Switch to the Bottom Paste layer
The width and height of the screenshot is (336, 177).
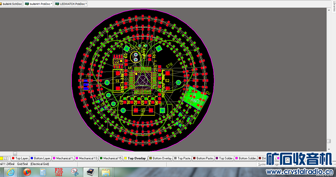coord(205,159)
